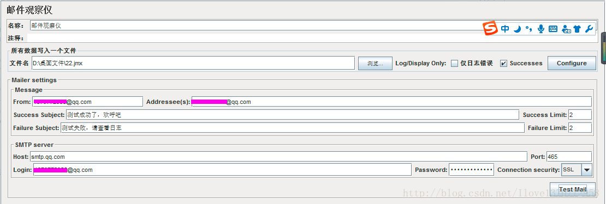Click the 浏览... browse button

(375, 64)
